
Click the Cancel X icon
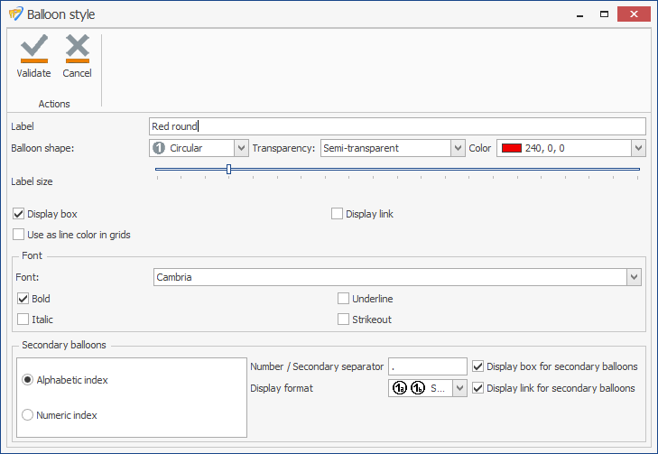coord(78,49)
